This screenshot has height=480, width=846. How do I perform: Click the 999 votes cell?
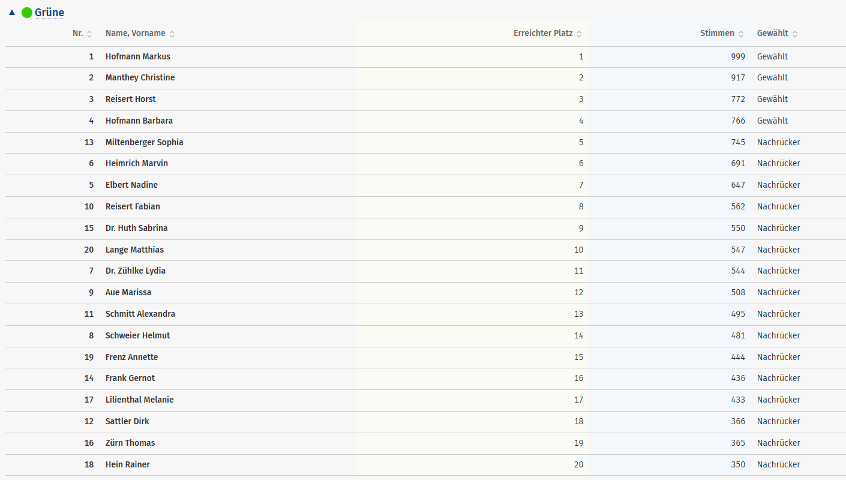pyautogui.click(x=738, y=56)
